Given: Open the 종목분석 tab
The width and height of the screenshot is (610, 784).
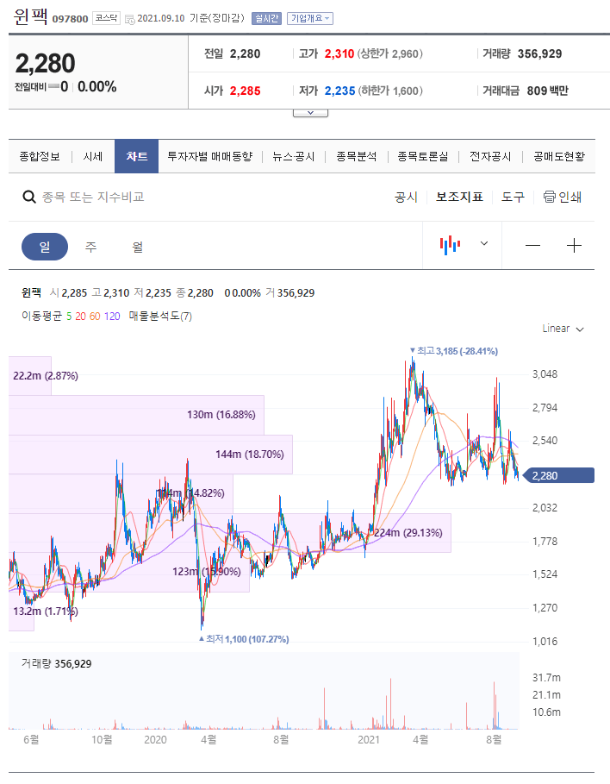Looking at the screenshot, I should click(x=356, y=156).
